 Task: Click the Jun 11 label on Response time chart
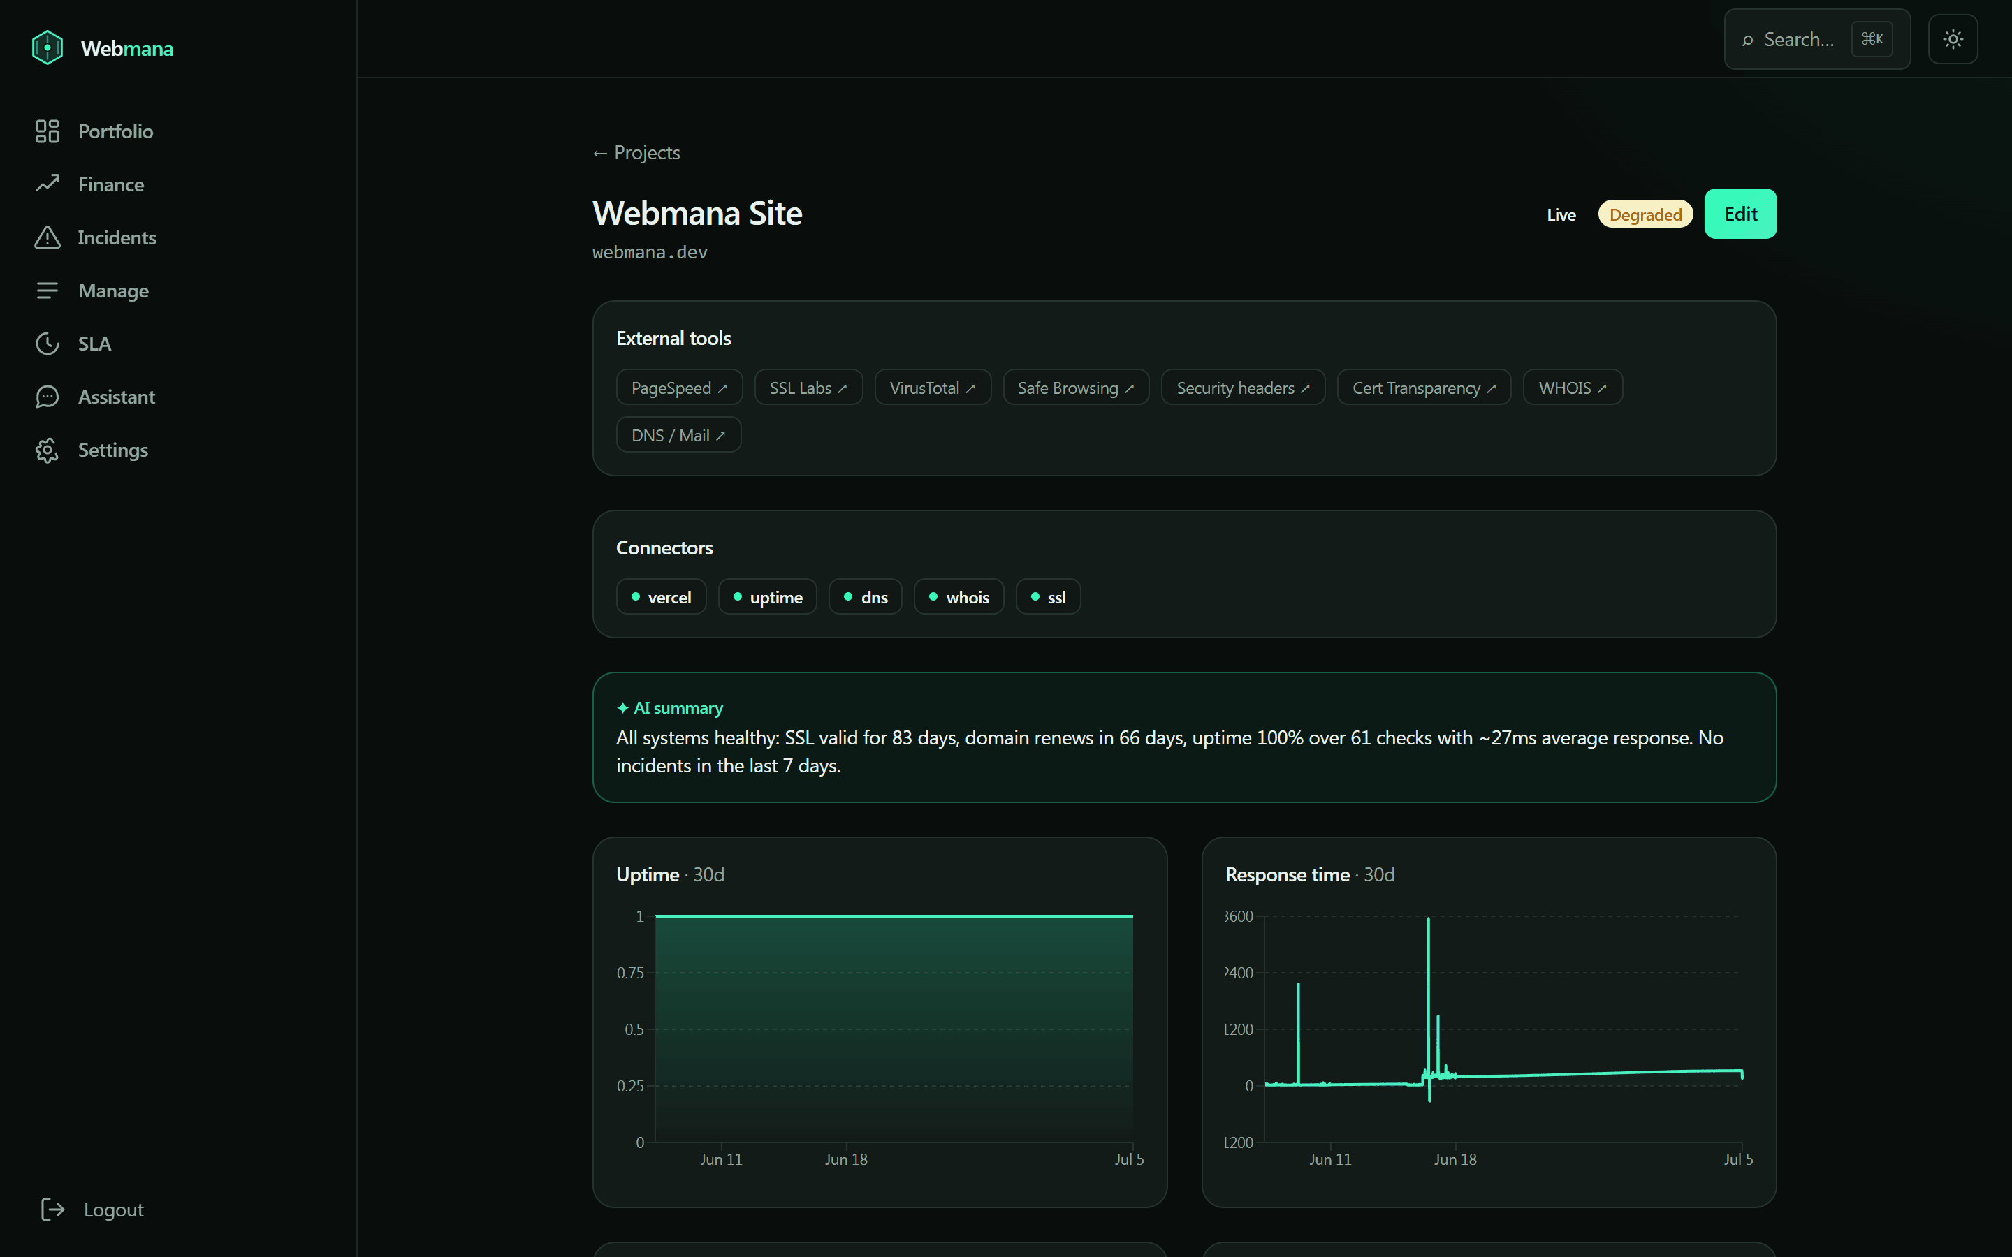point(1329,1159)
